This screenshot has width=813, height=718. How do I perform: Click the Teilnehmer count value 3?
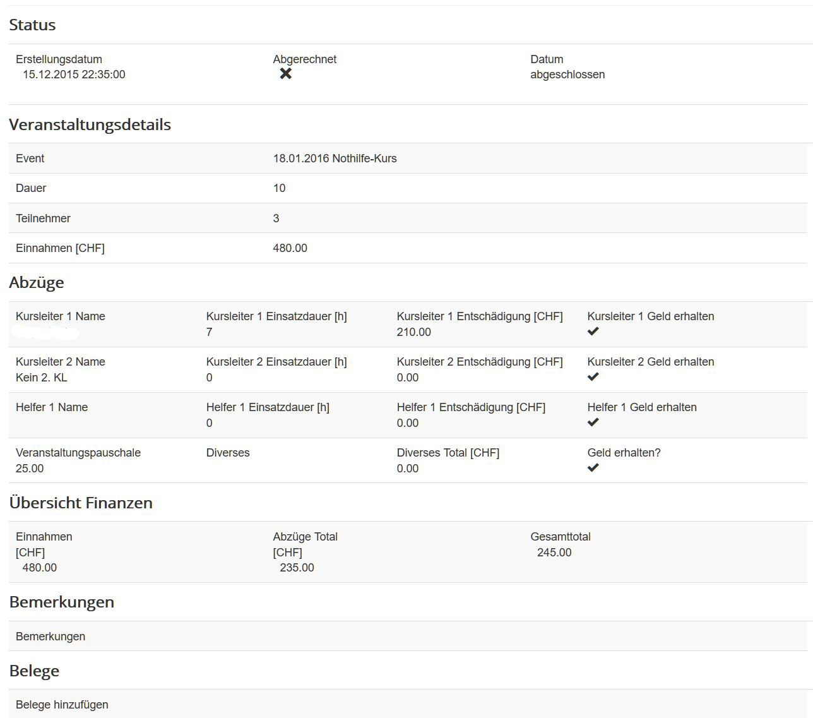276,218
